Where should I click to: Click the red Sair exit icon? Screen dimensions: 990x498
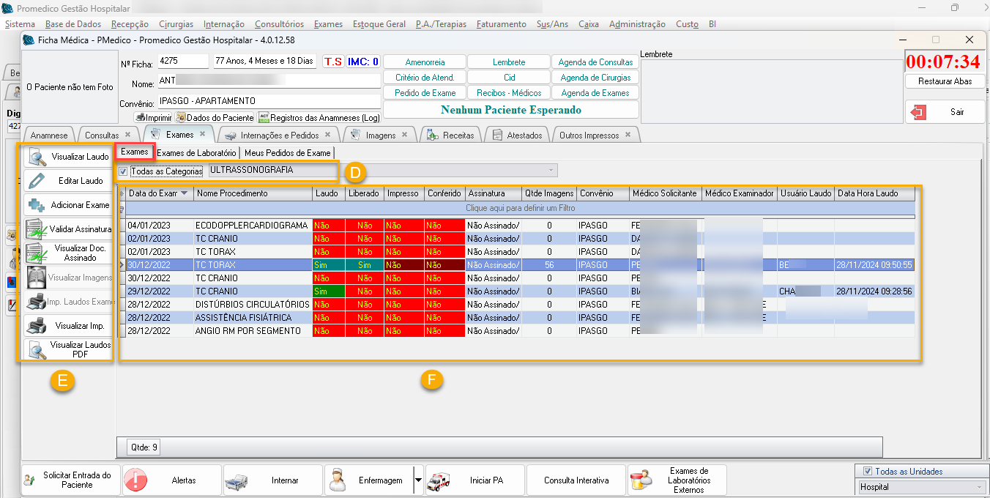(918, 112)
